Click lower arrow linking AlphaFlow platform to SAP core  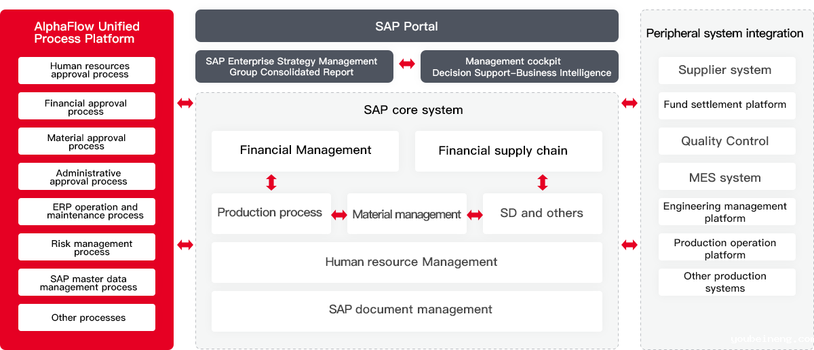tap(185, 245)
